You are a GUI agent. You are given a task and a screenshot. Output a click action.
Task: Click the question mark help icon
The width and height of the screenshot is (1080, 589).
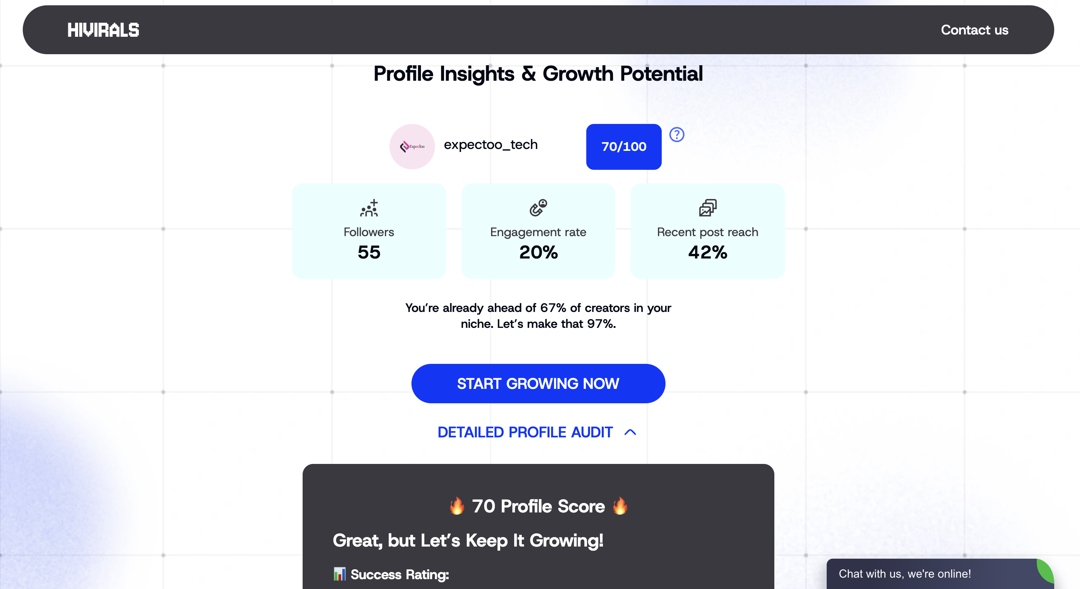[x=676, y=135]
